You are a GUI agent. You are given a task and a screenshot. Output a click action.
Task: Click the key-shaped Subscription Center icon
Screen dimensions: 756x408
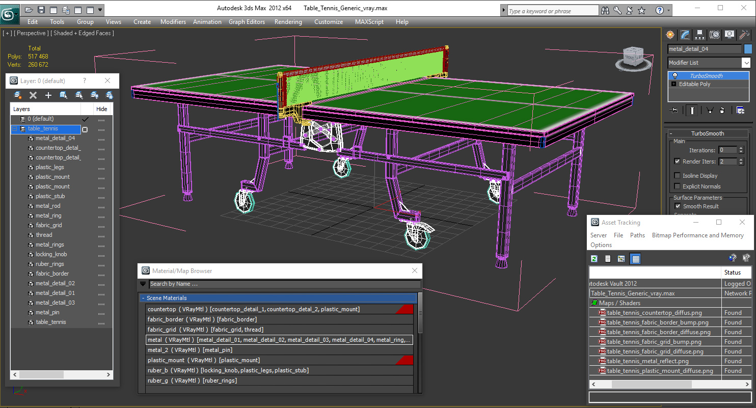click(617, 10)
